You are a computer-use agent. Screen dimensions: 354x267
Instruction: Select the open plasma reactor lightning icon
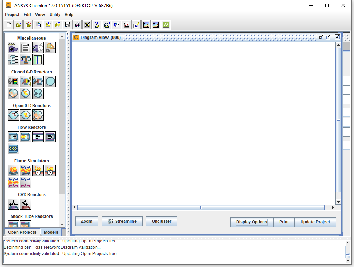[26, 115]
